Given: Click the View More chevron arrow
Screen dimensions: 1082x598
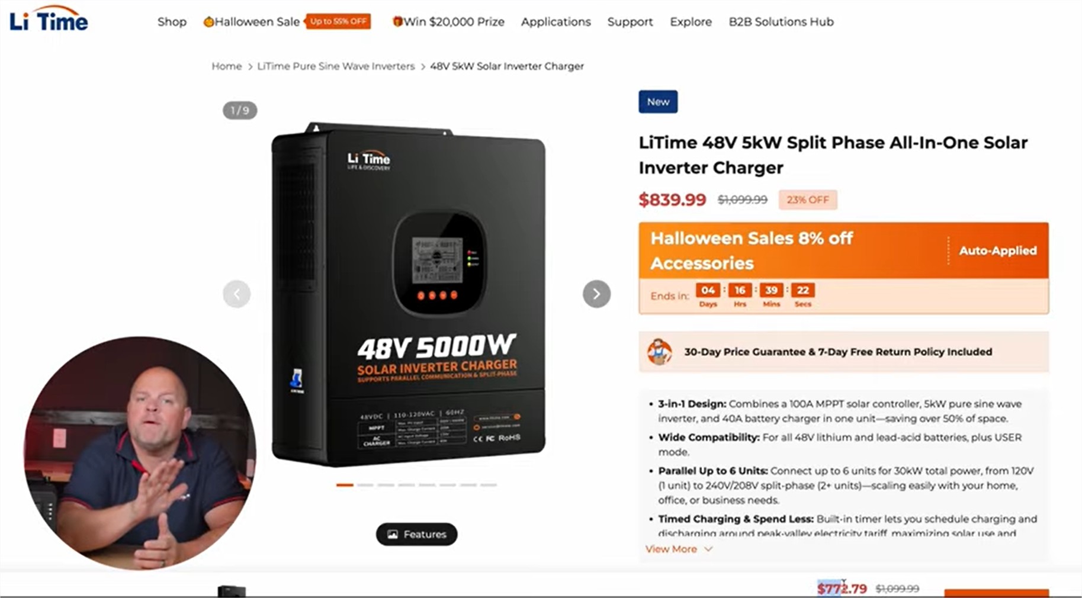Looking at the screenshot, I should 708,549.
